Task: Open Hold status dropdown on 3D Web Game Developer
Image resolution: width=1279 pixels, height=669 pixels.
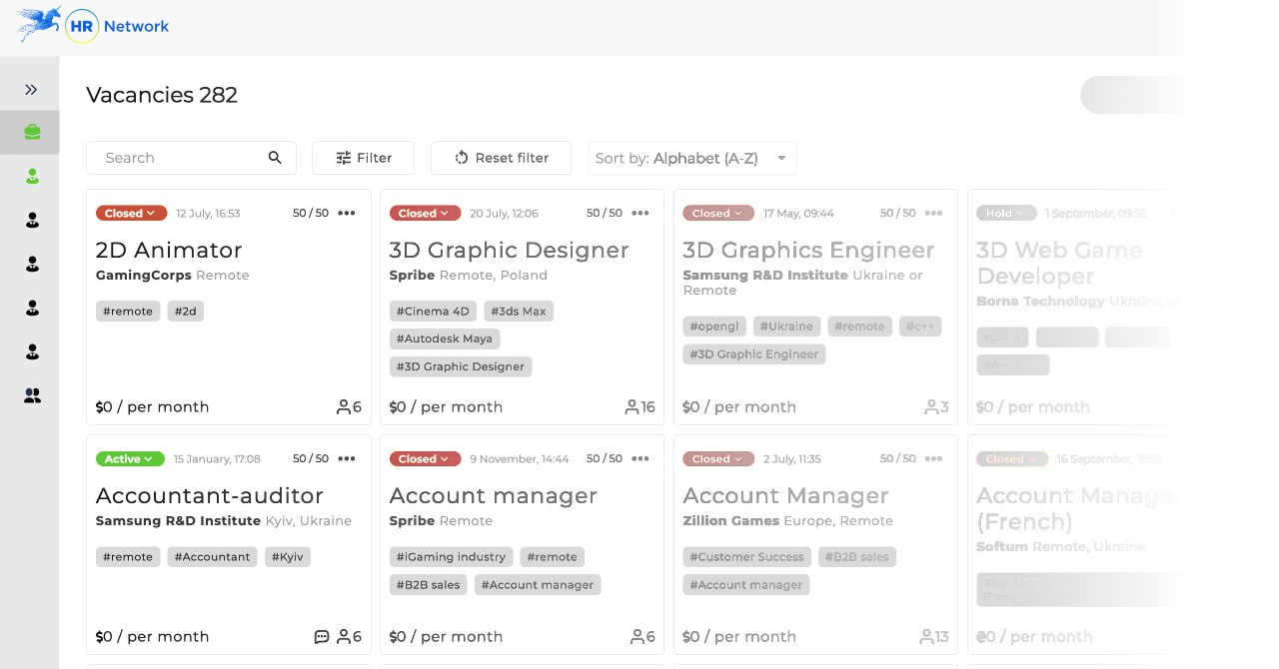Action: pos(1006,213)
